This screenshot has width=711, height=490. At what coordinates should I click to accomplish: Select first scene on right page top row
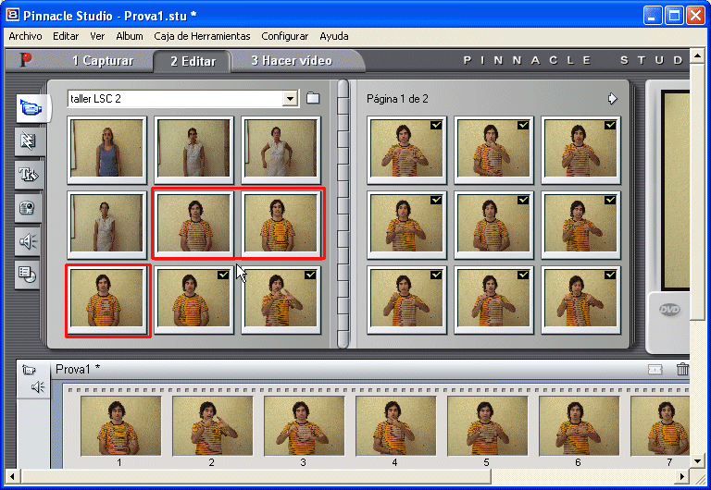point(406,150)
